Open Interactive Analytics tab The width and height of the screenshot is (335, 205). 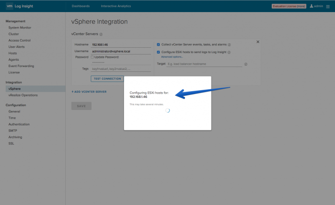116,6
